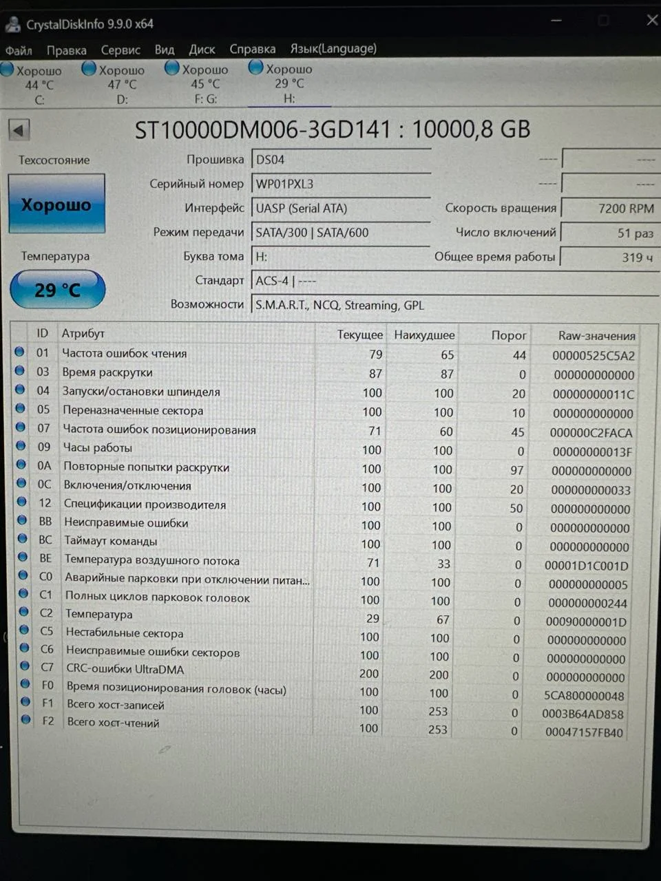Click the interface field UASP (Serial ATA)
The height and width of the screenshot is (881, 661).
(342, 209)
